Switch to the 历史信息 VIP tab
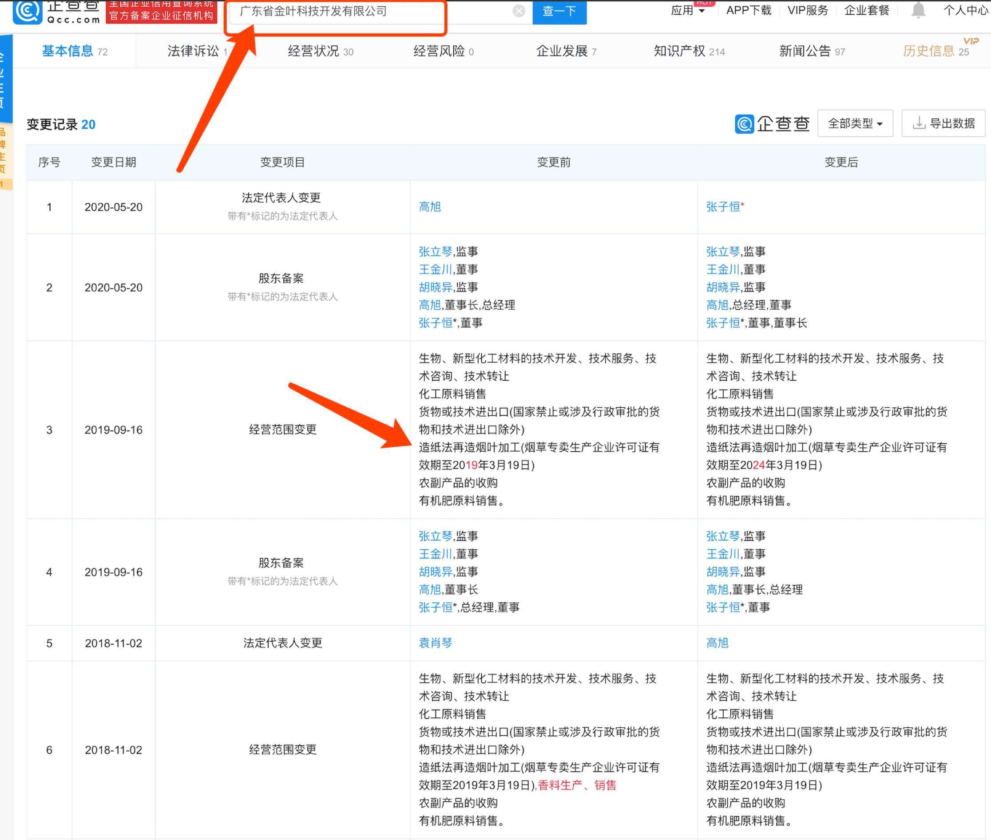Image resolution: width=991 pixels, height=840 pixels. (x=936, y=51)
